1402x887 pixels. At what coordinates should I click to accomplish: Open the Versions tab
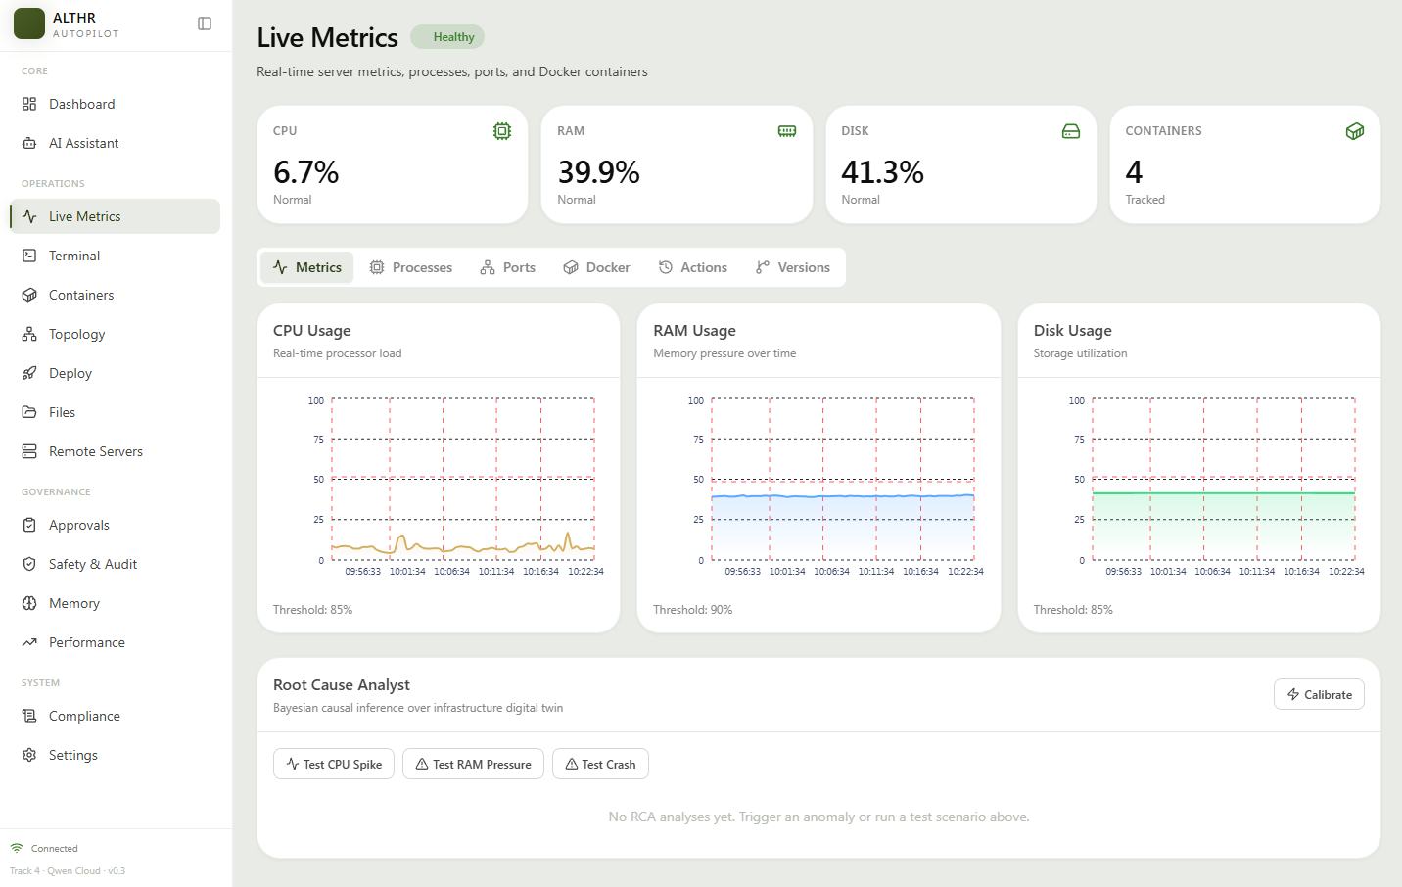pos(793,267)
